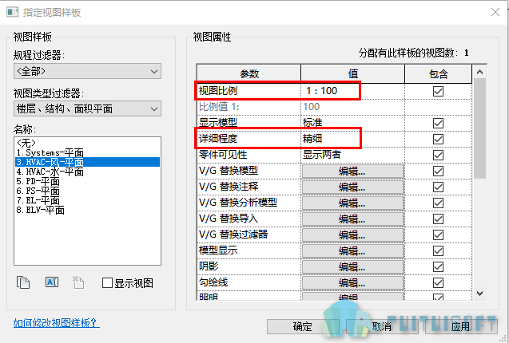Click the 包含 column header
This screenshot has width=509, height=343.
438,73
